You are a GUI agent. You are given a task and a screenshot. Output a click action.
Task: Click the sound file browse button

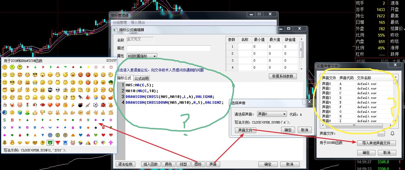pyautogui.click(x=381, y=134)
